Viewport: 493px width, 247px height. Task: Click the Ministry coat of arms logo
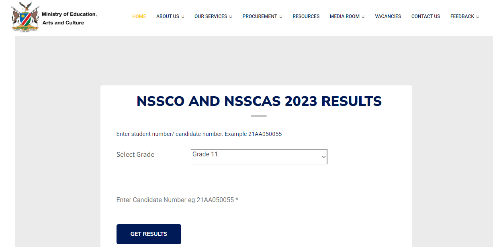pyautogui.click(x=25, y=17)
